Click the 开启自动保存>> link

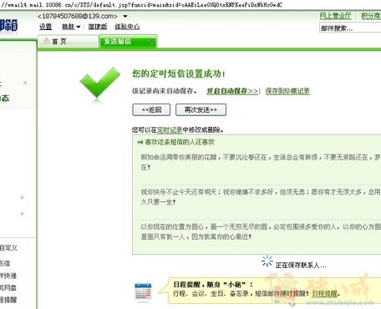pyautogui.click(x=232, y=91)
